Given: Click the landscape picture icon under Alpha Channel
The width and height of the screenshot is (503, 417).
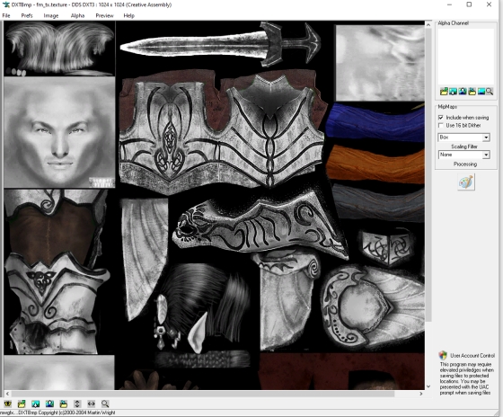Looking at the screenshot, I should coord(481,91).
